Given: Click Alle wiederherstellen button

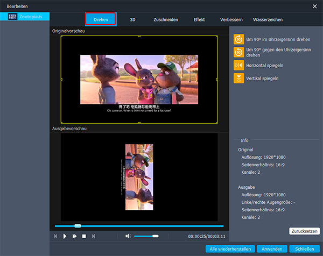Looking at the screenshot, I should coord(230,249).
